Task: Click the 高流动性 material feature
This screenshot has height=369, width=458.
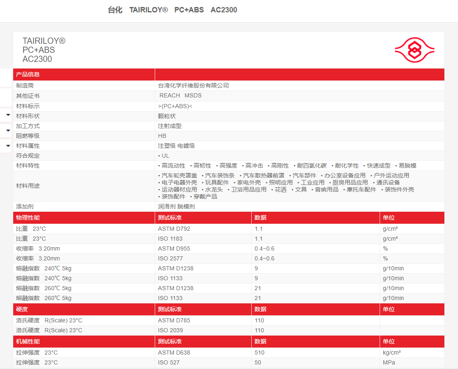Action: (x=173, y=166)
